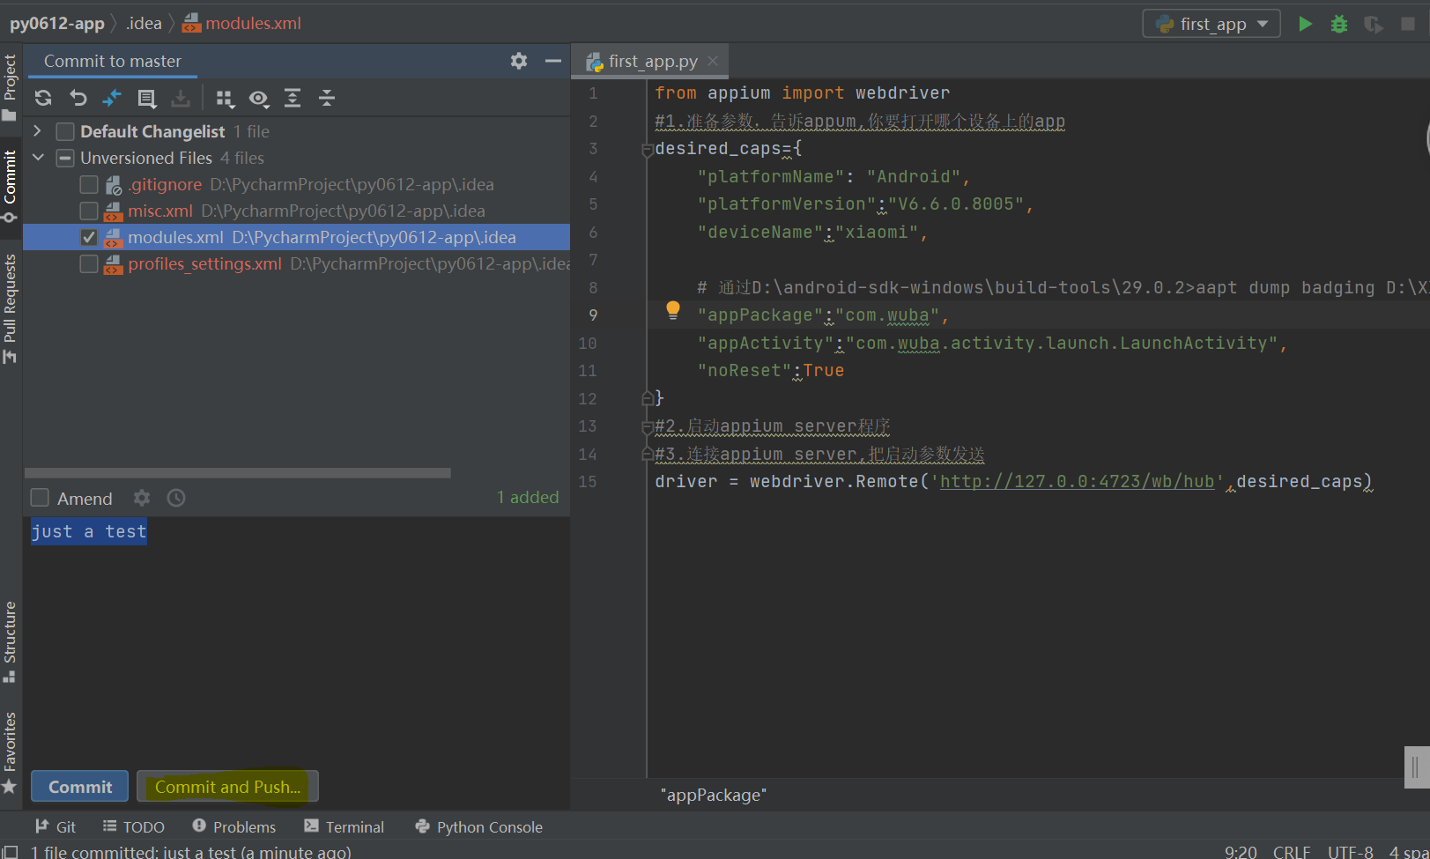This screenshot has width=1430, height=859.
Task: Click the "appPackage" editor breadcrumb
Action: coord(714,795)
